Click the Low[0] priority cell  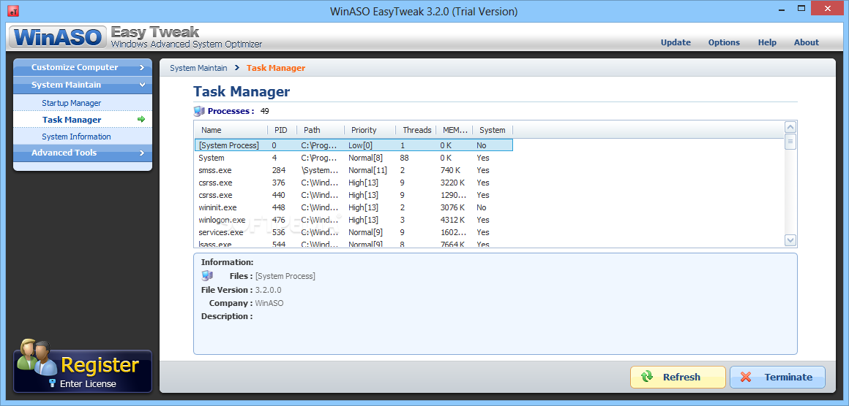[x=361, y=145]
